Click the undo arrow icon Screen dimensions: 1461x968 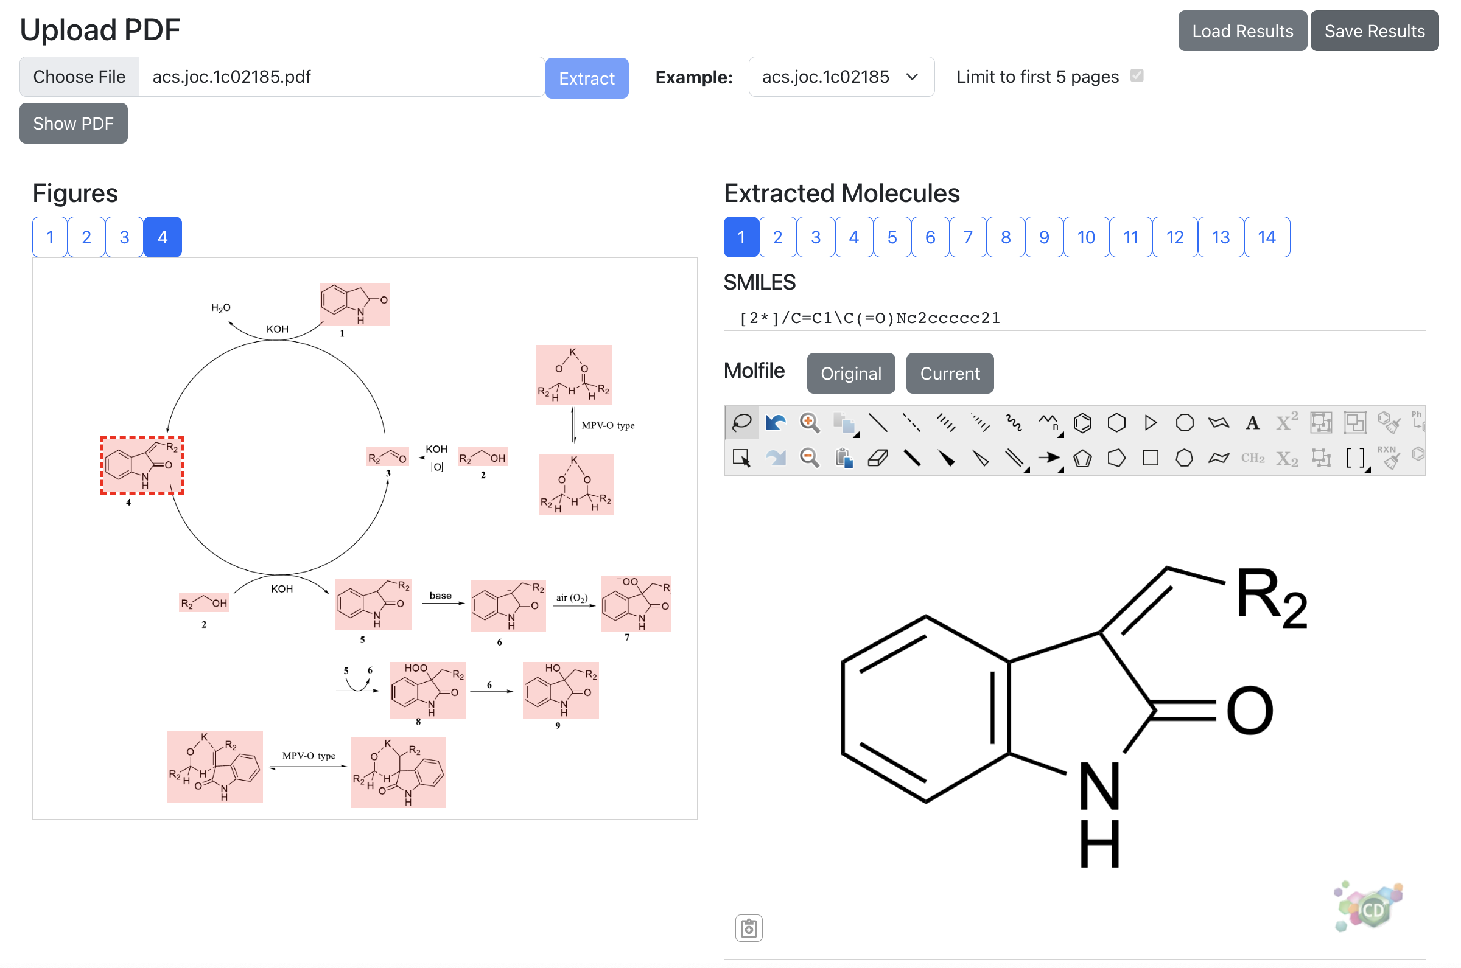775,423
